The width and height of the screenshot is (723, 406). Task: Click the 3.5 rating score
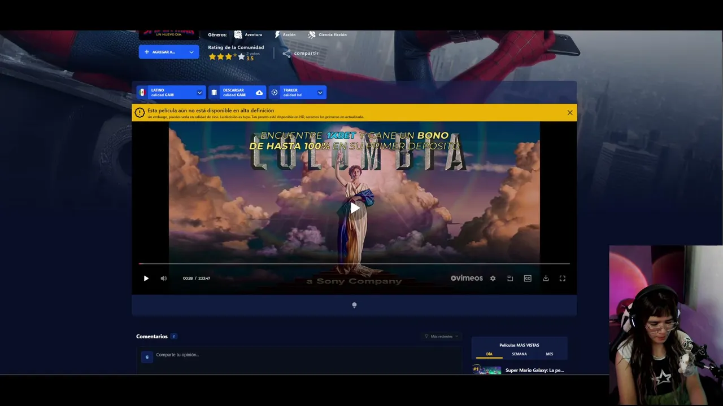(x=250, y=59)
